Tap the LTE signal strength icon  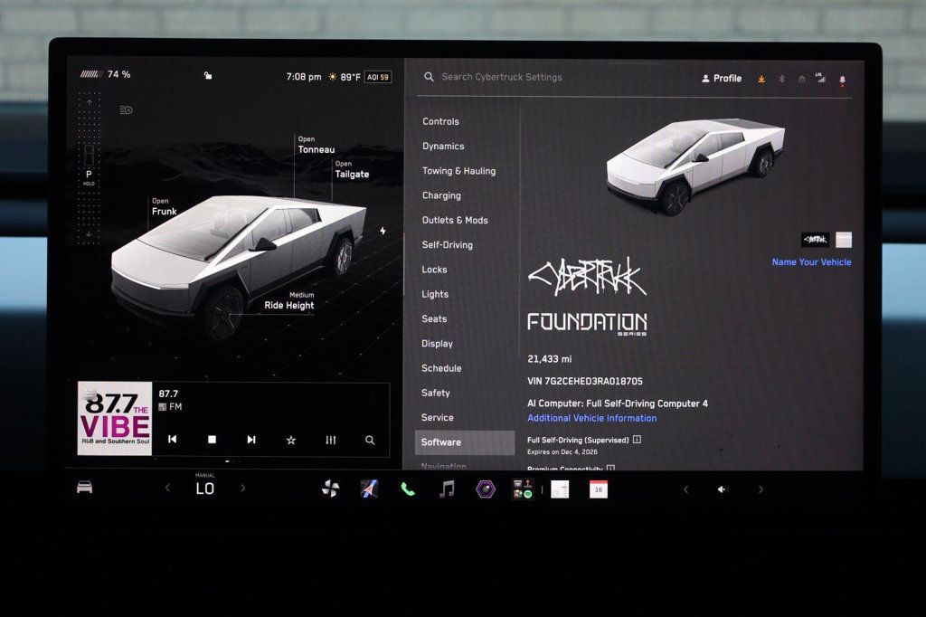pos(821,78)
